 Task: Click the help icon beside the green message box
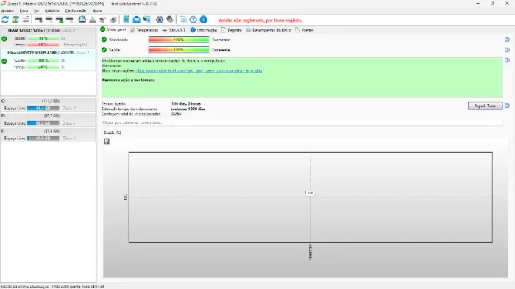pyautogui.click(x=507, y=60)
